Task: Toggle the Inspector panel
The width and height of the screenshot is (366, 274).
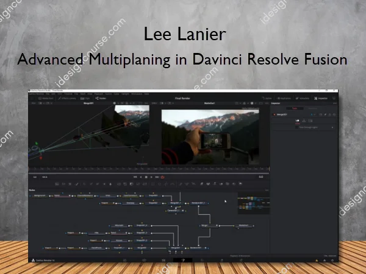Action: 321,98
